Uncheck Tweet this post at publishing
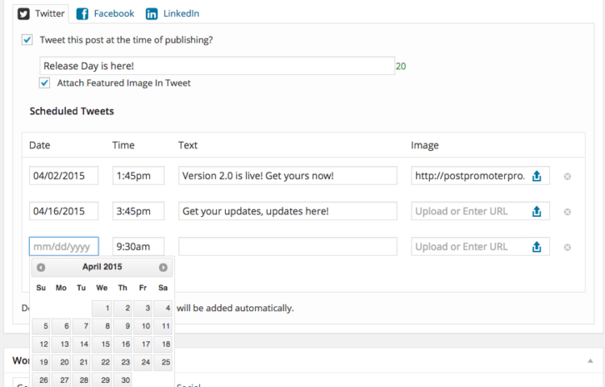The height and width of the screenshot is (387, 605). (27, 40)
